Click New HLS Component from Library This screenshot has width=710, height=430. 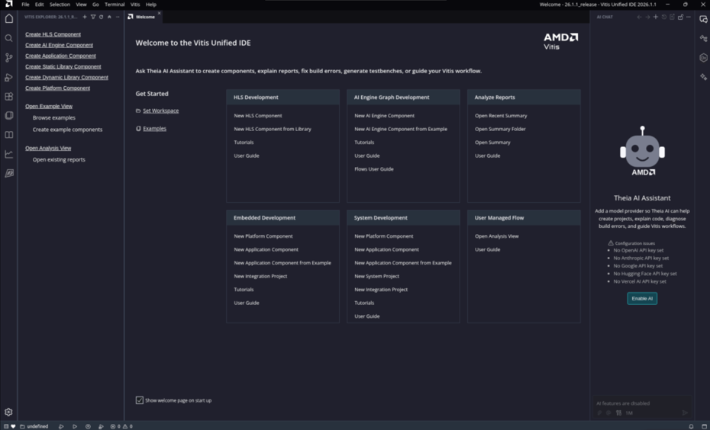click(x=273, y=129)
